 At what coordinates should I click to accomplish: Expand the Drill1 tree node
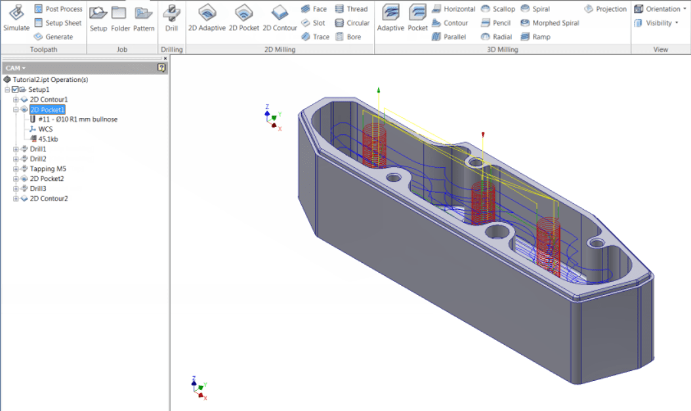[x=15, y=149]
